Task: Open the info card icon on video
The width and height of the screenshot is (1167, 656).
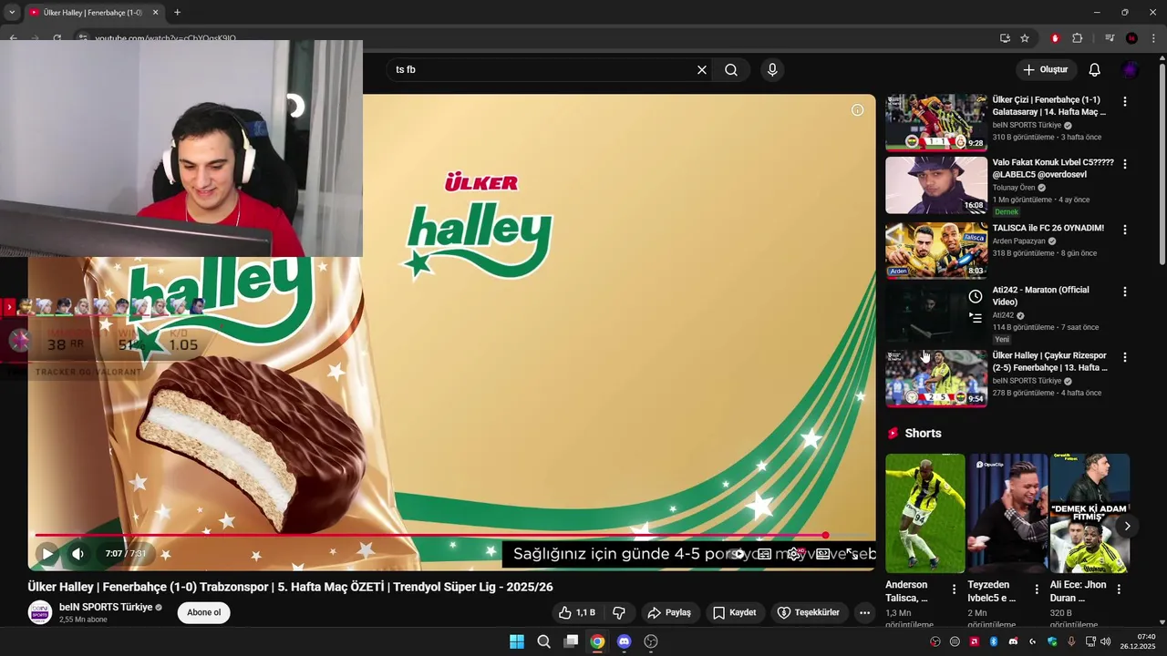Action: [857, 110]
